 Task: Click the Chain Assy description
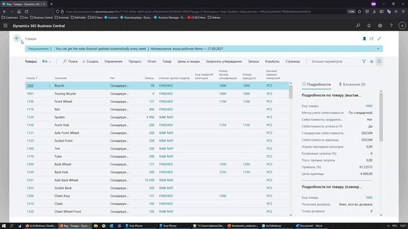pos(62,196)
